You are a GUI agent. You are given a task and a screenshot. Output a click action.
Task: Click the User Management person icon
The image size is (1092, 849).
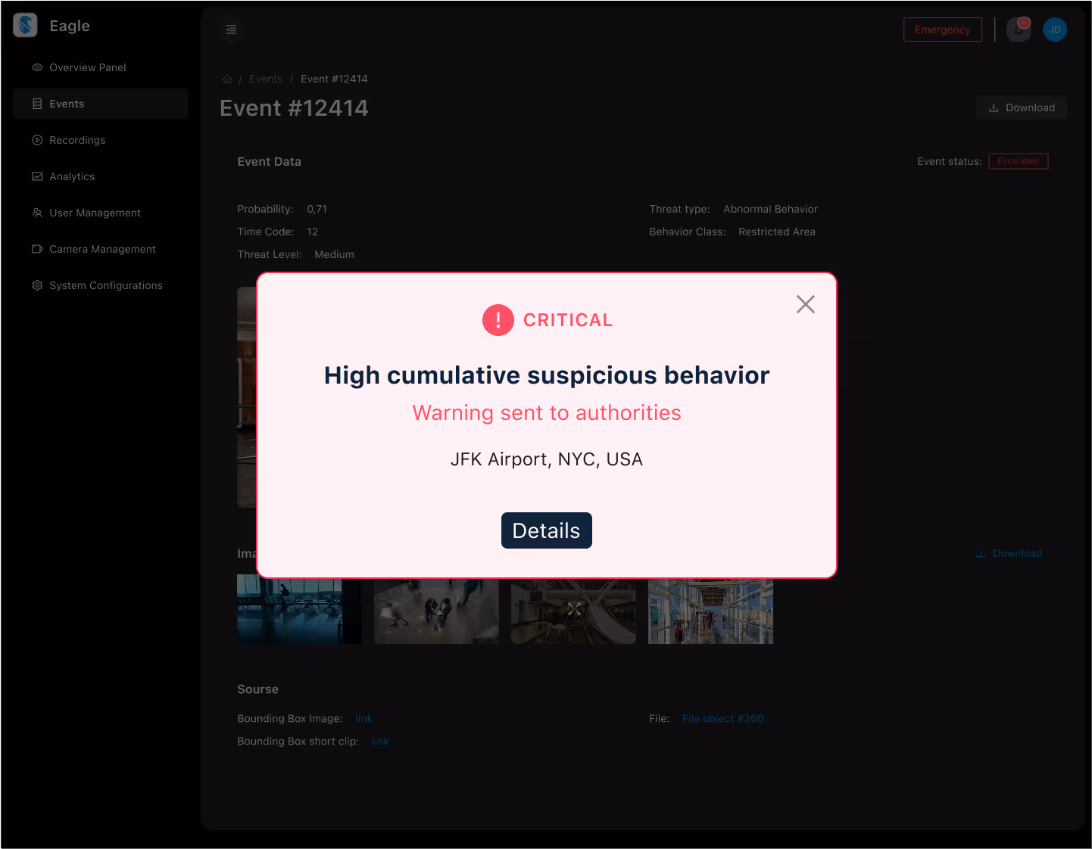click(37, 213)
